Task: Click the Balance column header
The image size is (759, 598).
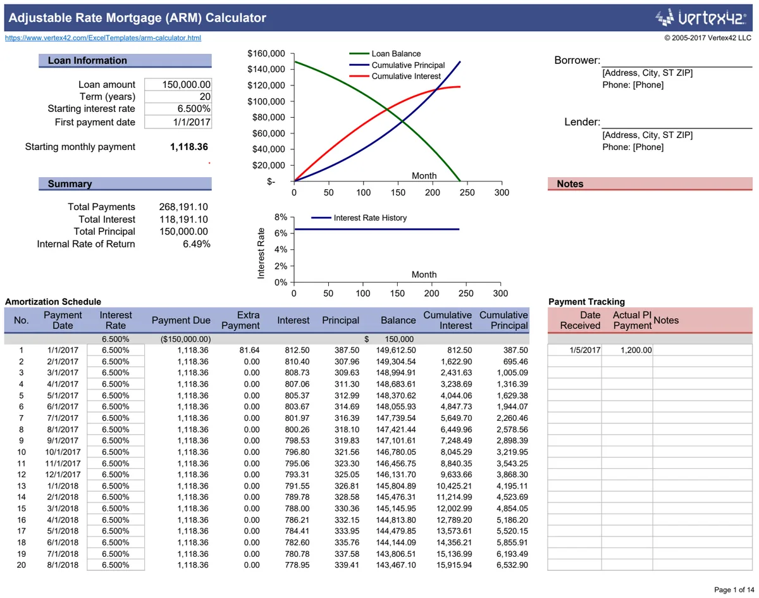Action: pyautogui.click(x=398, y=320)
